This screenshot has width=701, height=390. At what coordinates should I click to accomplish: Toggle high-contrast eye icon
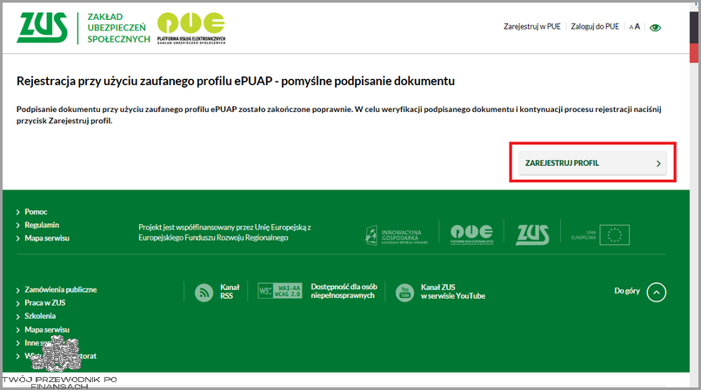[x=655, y=28]
